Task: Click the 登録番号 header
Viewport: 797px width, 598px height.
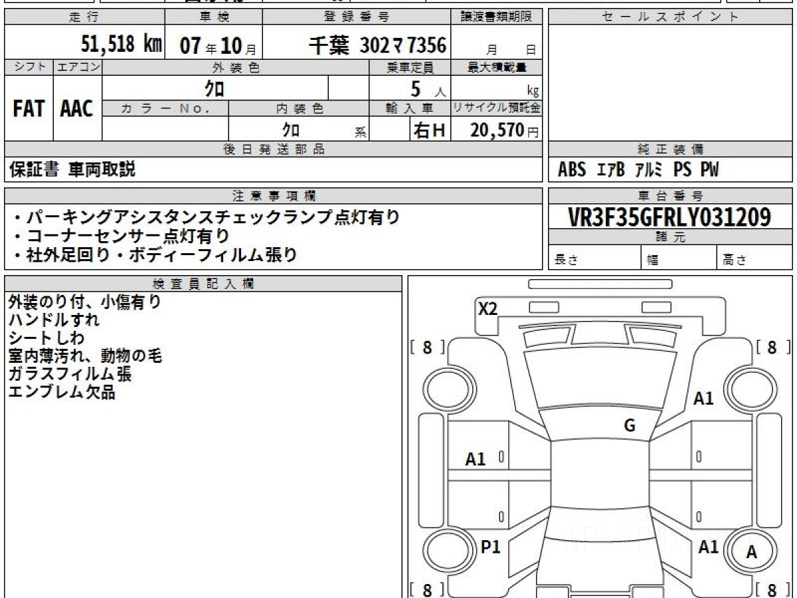Action: pyautogui.click(x=357, y=17)
